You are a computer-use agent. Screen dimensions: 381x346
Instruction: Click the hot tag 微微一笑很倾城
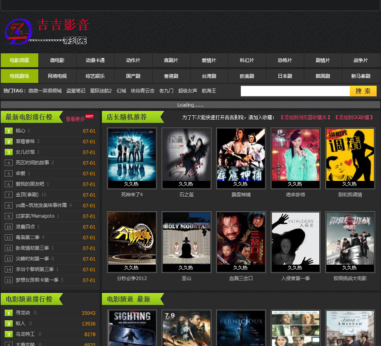click(45, 91)
